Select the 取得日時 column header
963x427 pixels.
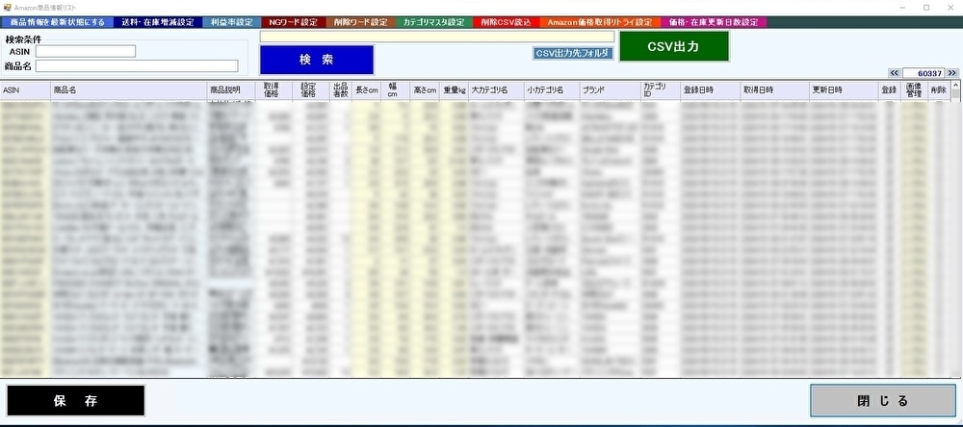775,90
